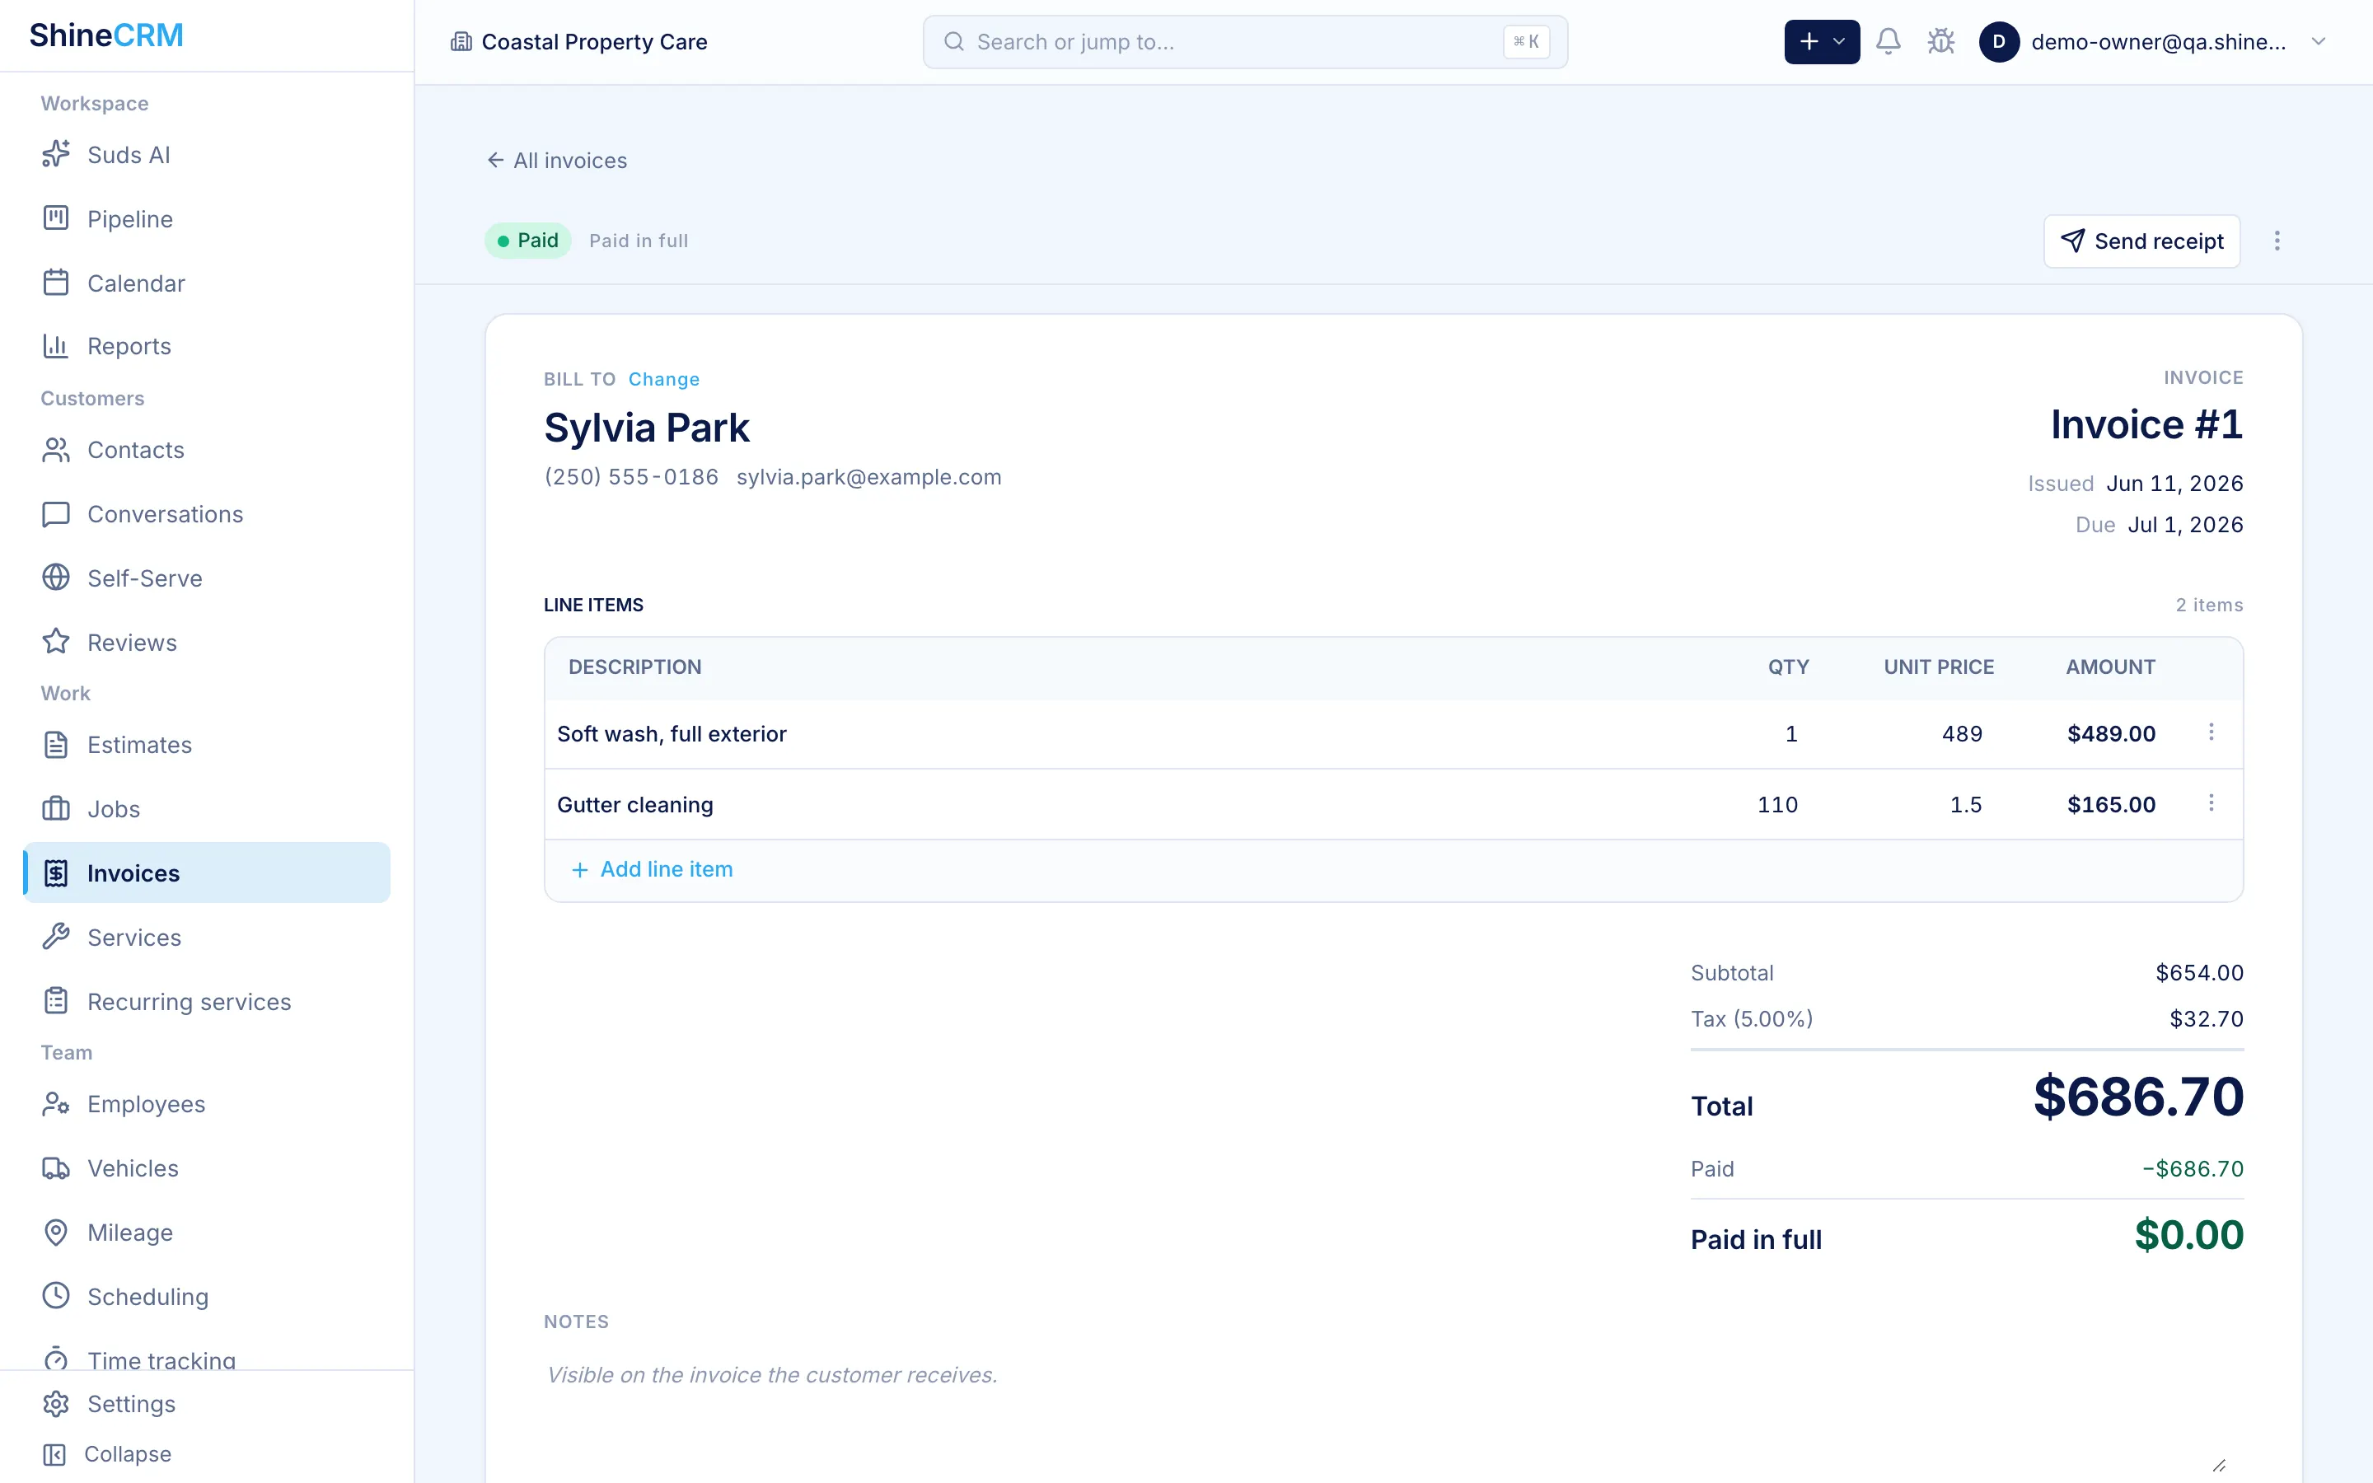Focus the Search or jump to field
The height and width of the screenshot is (1483, 2373).
[1244, 41]
